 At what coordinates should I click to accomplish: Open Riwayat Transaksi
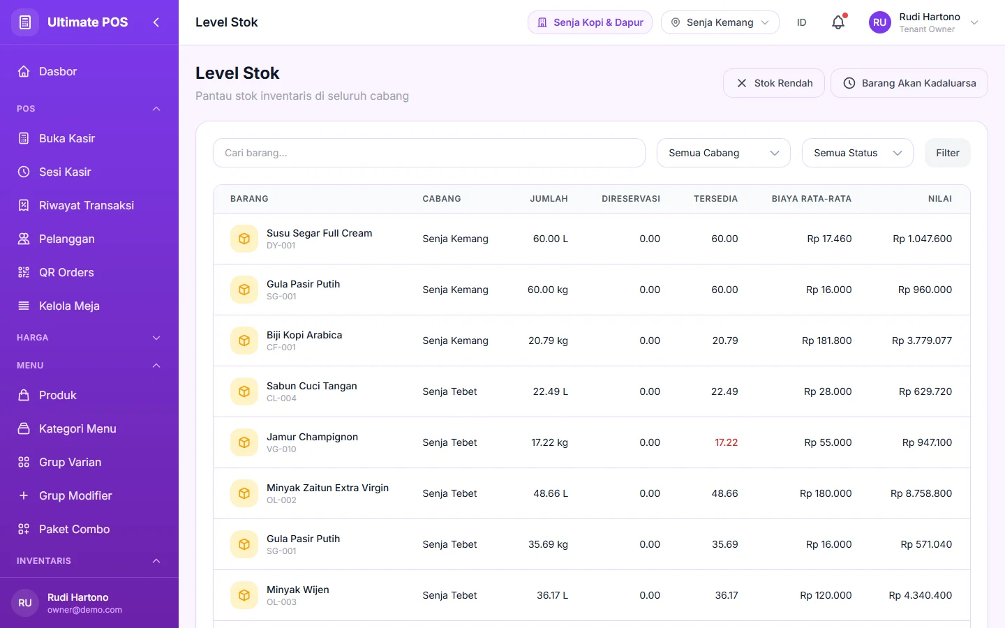[x=89, y=205]
